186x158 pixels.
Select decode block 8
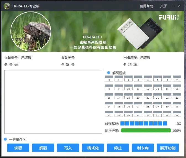pos(109,87)
